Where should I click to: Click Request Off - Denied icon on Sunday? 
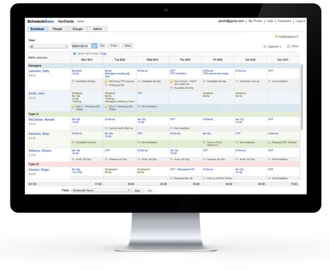click(270, 142)
